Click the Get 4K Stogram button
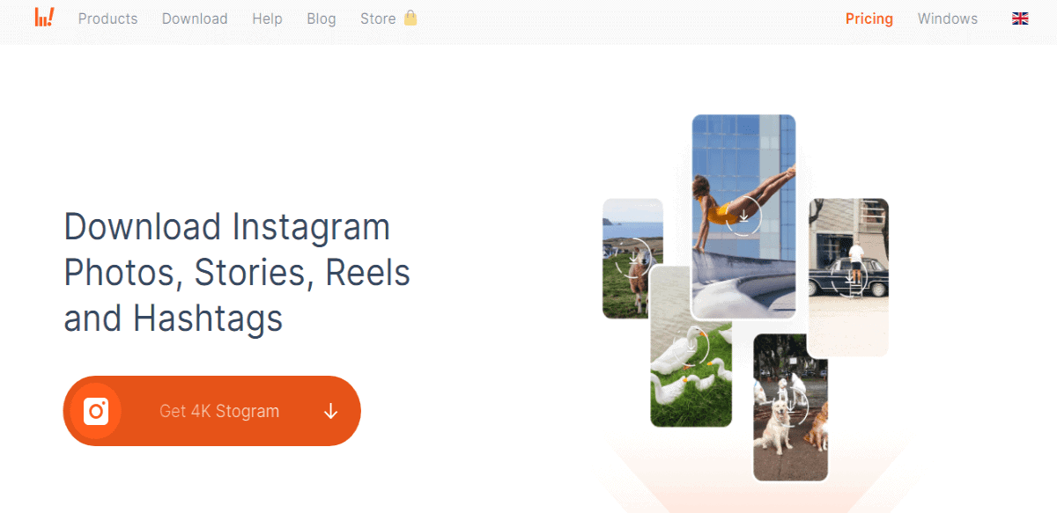 tap(212, 411)
